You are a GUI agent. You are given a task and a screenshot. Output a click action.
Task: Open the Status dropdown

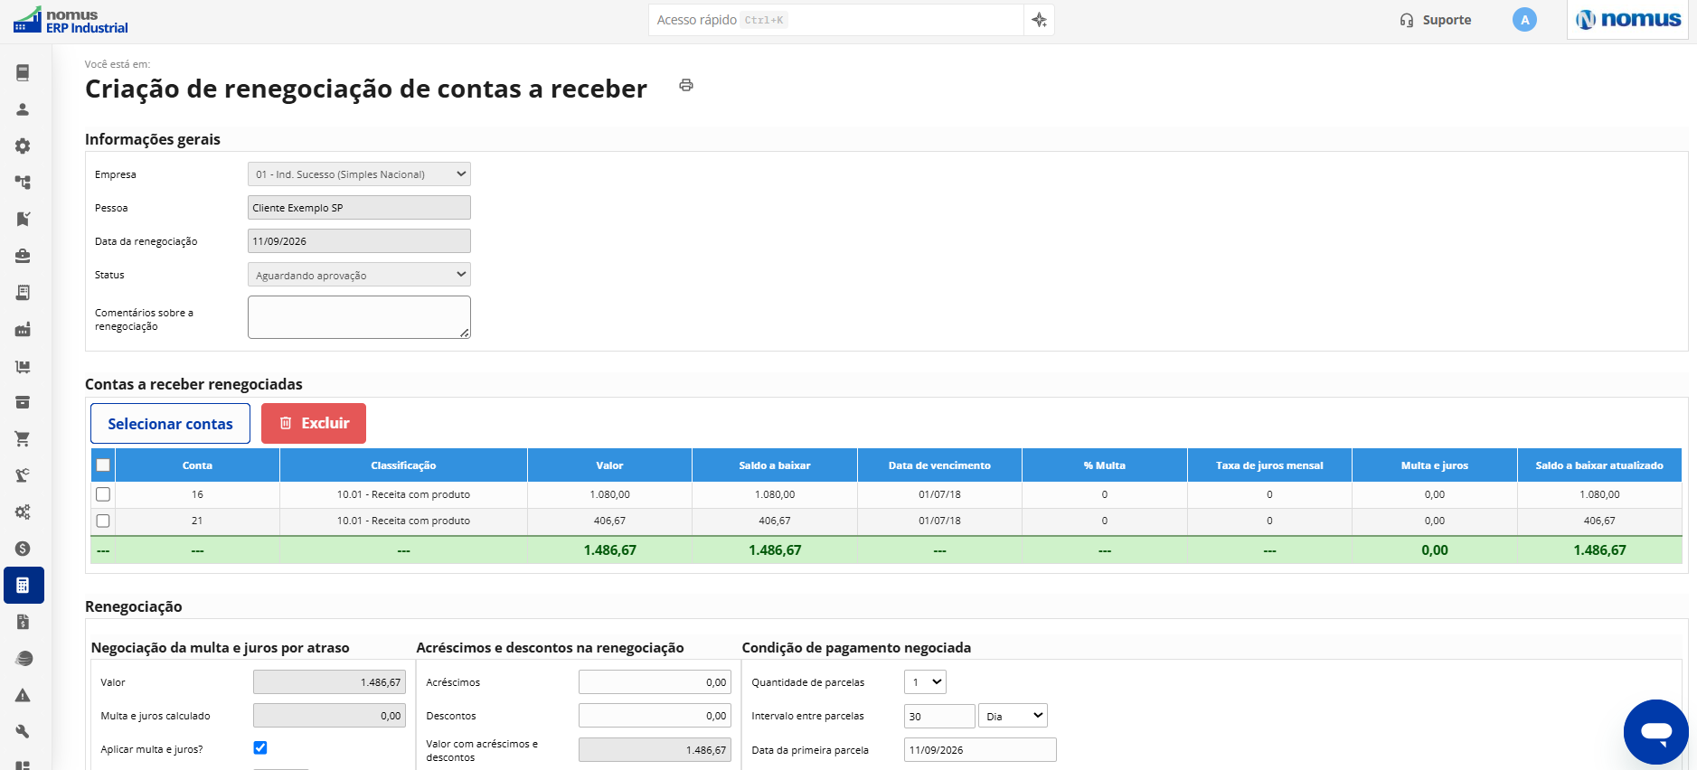tap(359, 275)
